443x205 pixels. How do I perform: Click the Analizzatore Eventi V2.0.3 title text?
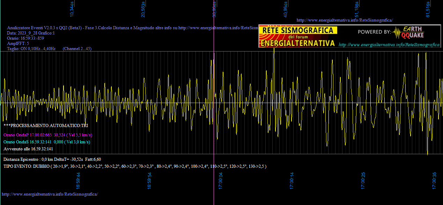click(x=133, y=28)
